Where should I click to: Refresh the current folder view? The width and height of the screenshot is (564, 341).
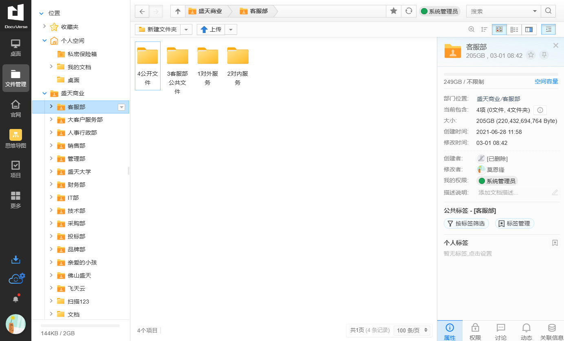click(408, 11)
